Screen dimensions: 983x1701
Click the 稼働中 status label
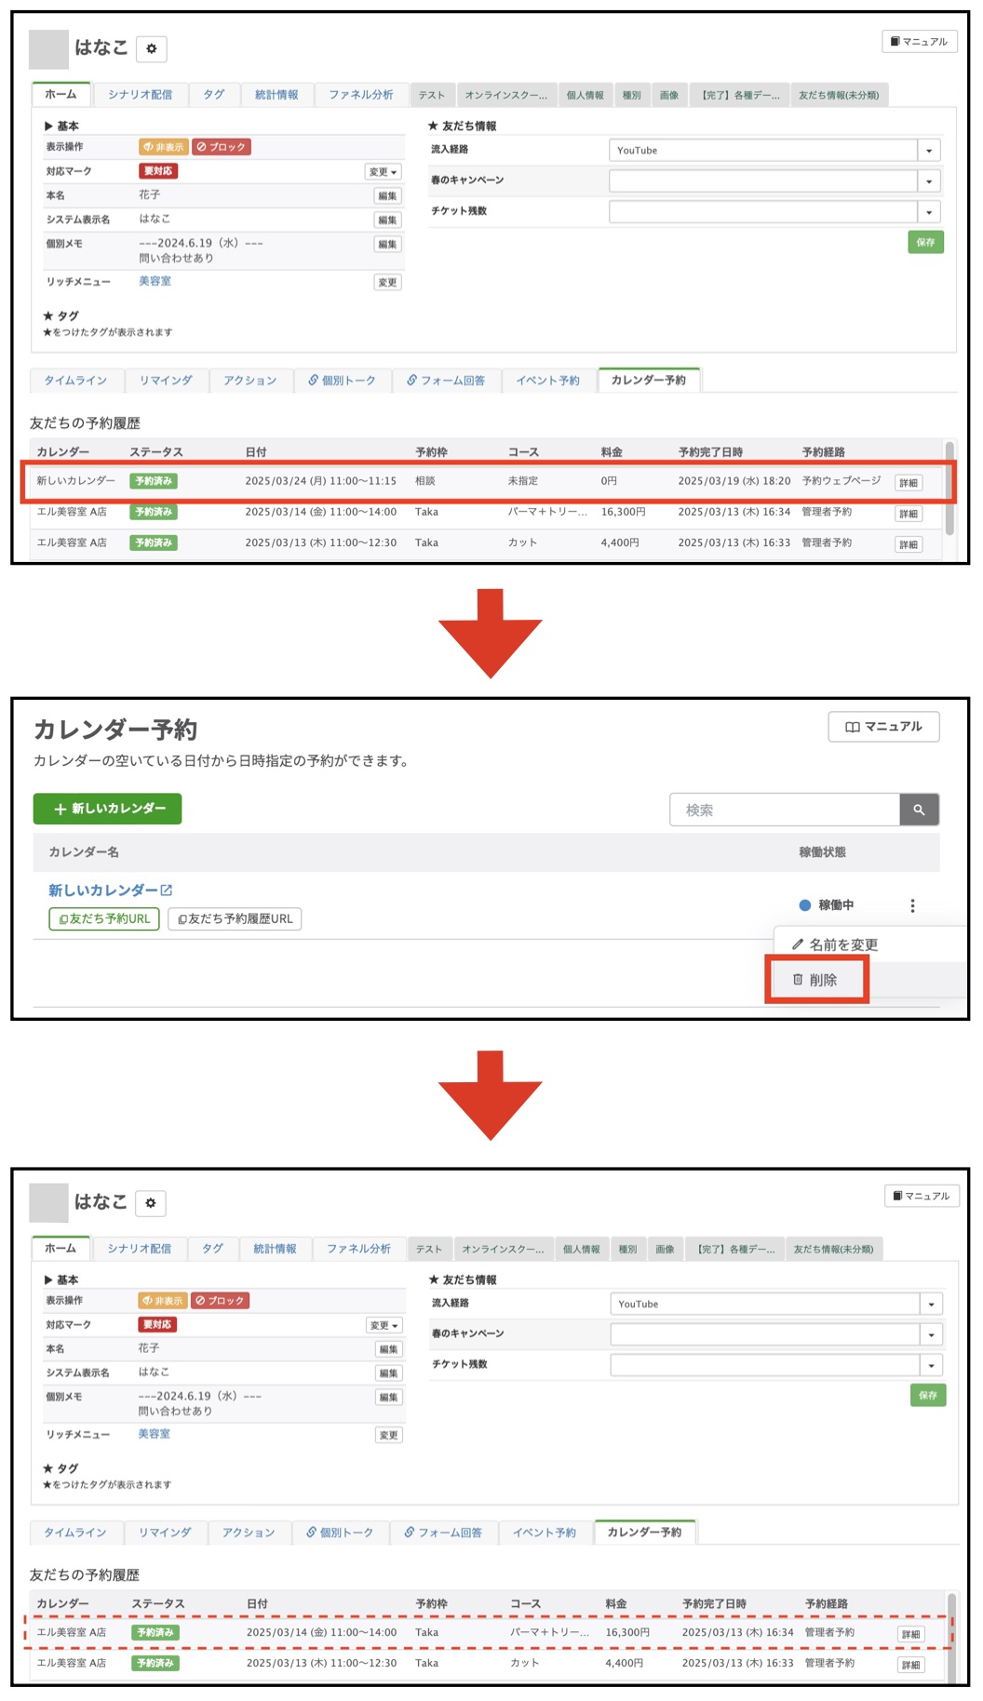[x=836, y=905]
